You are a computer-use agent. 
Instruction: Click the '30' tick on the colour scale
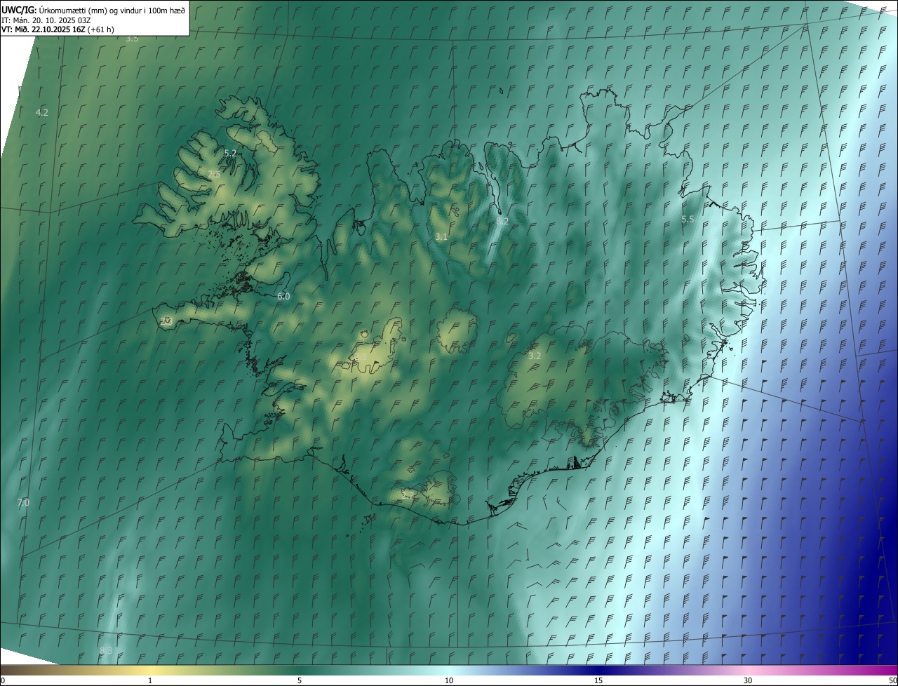[x=748, y=680]
